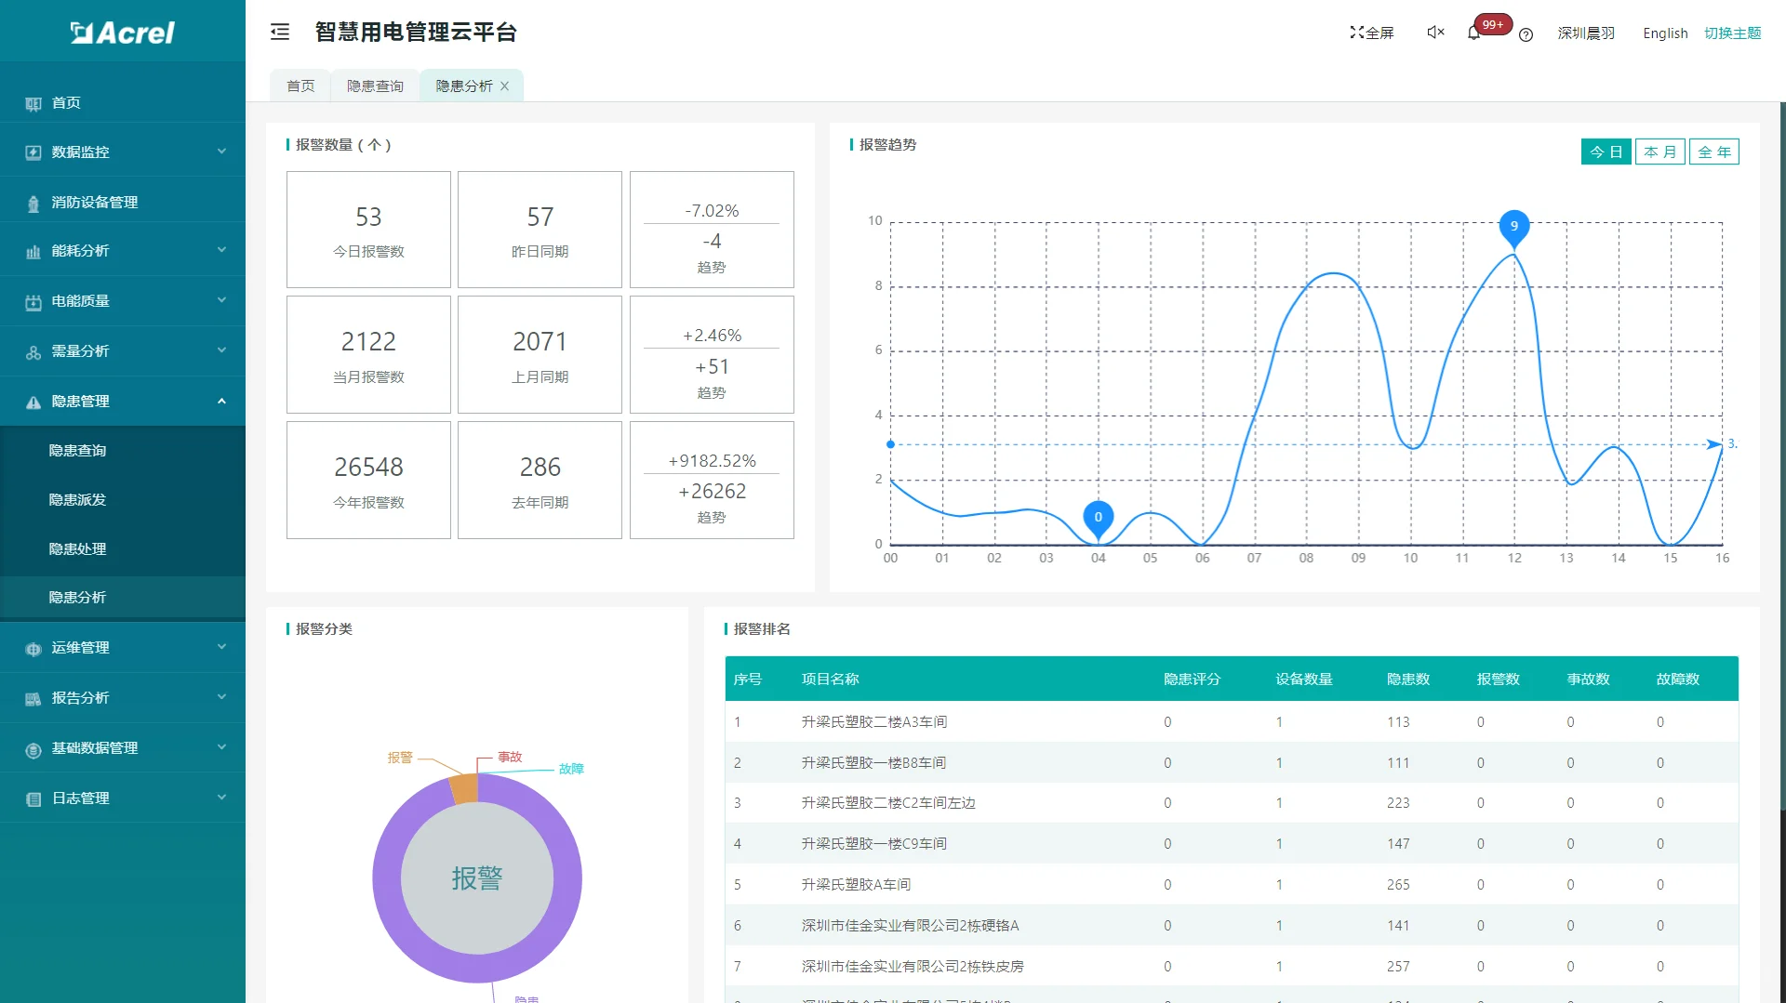The width and height of the screenshot is (1786, 1003).
Task: Go to the 首页 tab
Action: pyautogui.click(x=299, y=85)
